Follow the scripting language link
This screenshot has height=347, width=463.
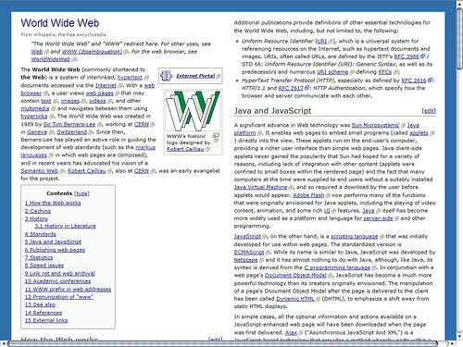355,237
